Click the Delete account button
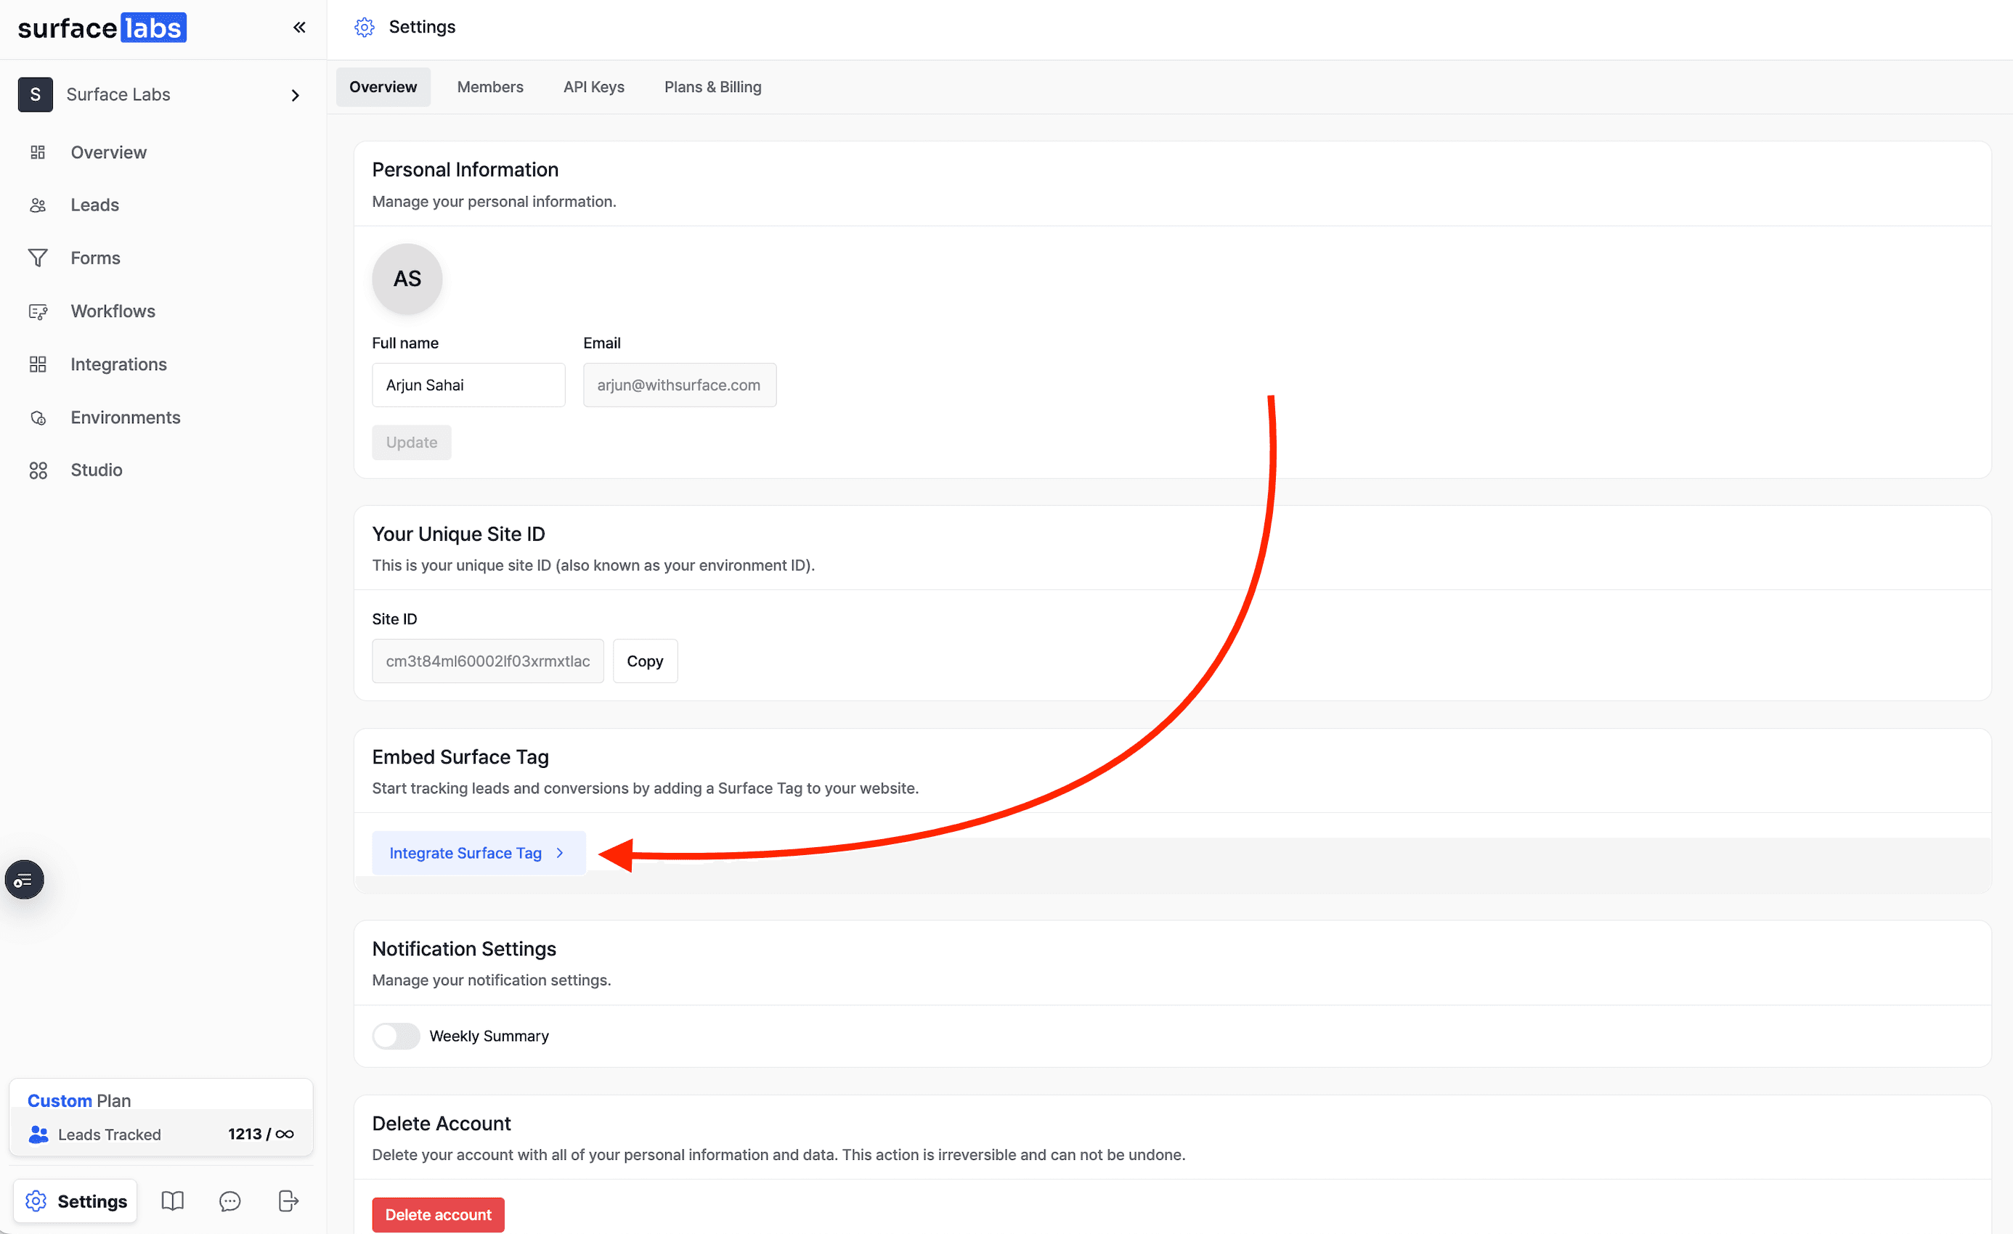2013x1234 pixels. tap(439, 1214)
